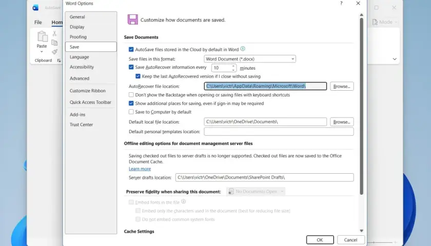The image size is (431, 246).
Task: Switch to the Home tab in Word
Action: [x=57, y=23]
